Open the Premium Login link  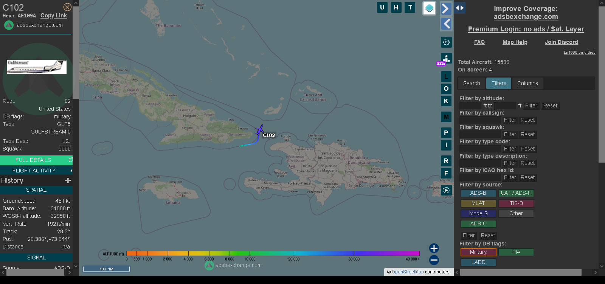pyautogui.click(x=526, y=29)
